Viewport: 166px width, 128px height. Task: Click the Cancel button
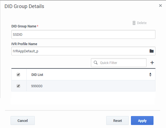(x=23, y=121)
